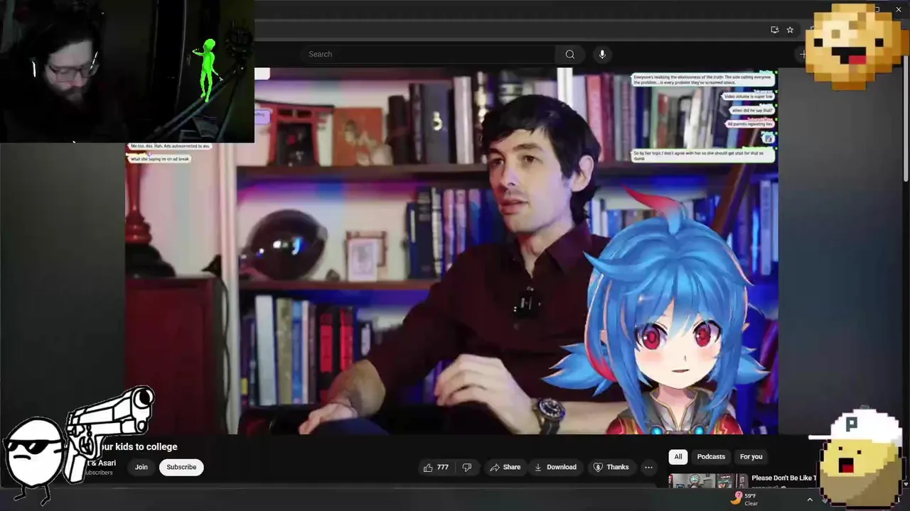
Task: Send Thanks to the creator
Action: click(x=611, y=467)
